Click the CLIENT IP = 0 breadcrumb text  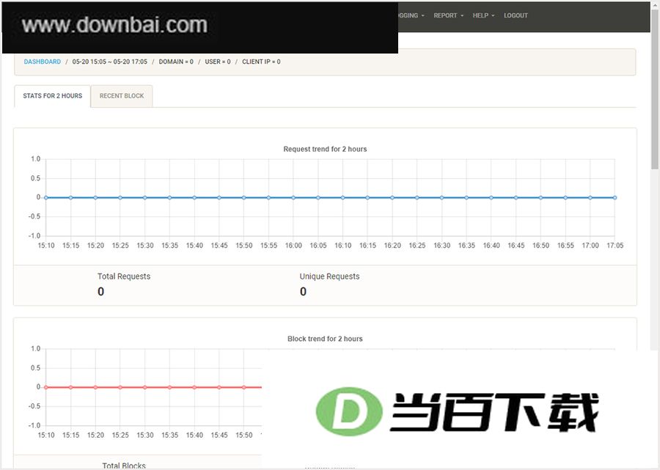(261, 62)
